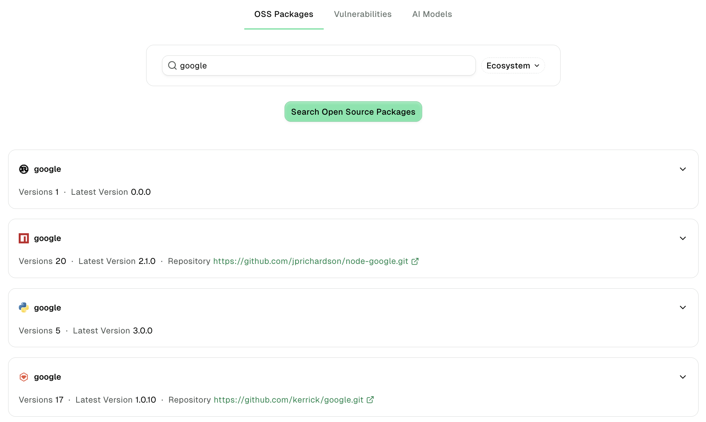Click external link icon after kerrick/google.git
The image size is (706, 422).
point(370,400)
